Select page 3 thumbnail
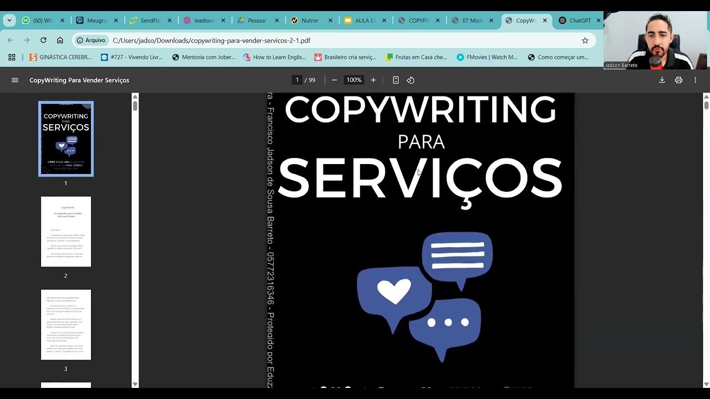 (x=66, y=325)
